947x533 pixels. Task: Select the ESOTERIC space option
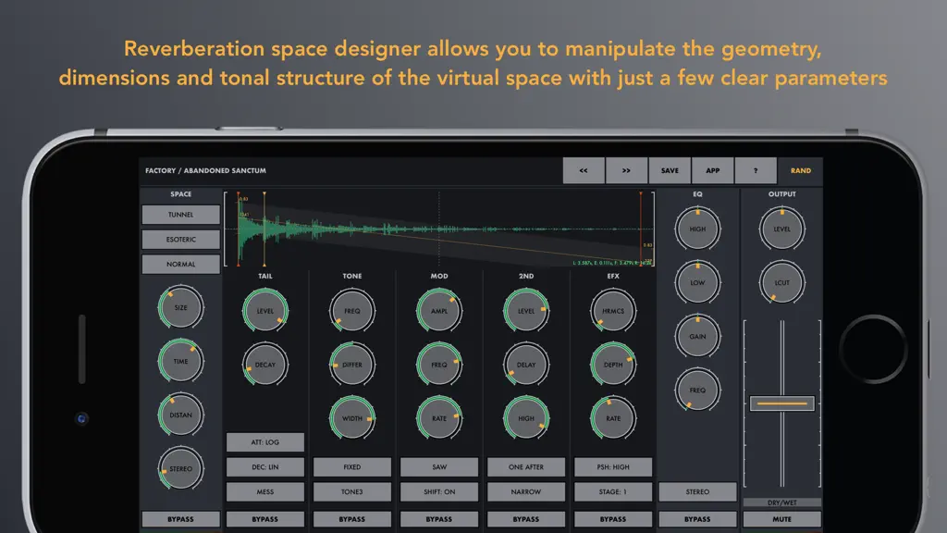(x=180, y=240)
